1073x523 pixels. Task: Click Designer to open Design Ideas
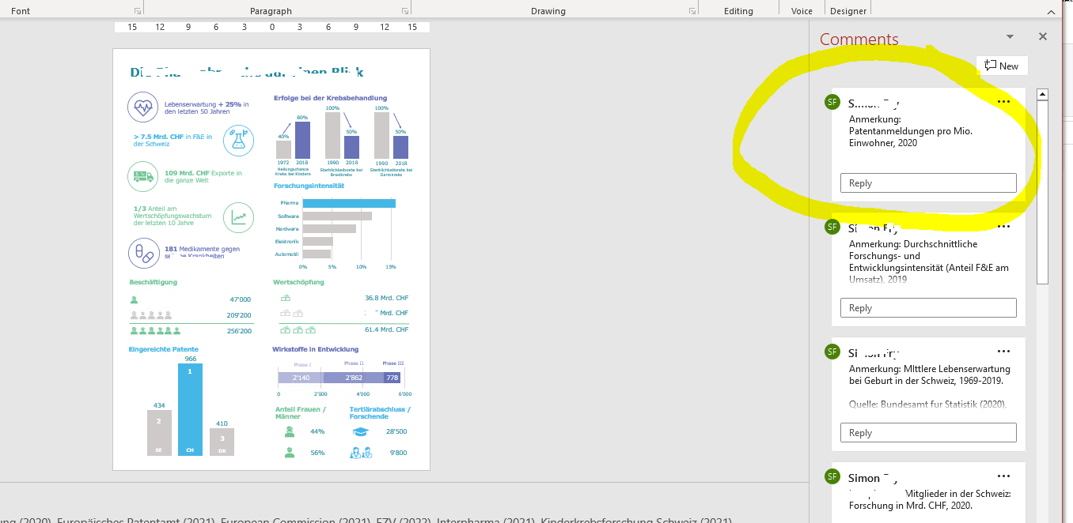coord(847,10)
